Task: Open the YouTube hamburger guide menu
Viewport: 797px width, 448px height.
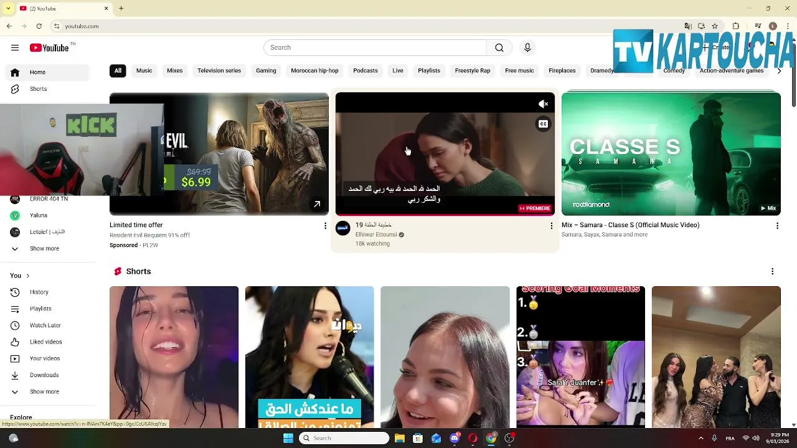Action: click(15, 48)
